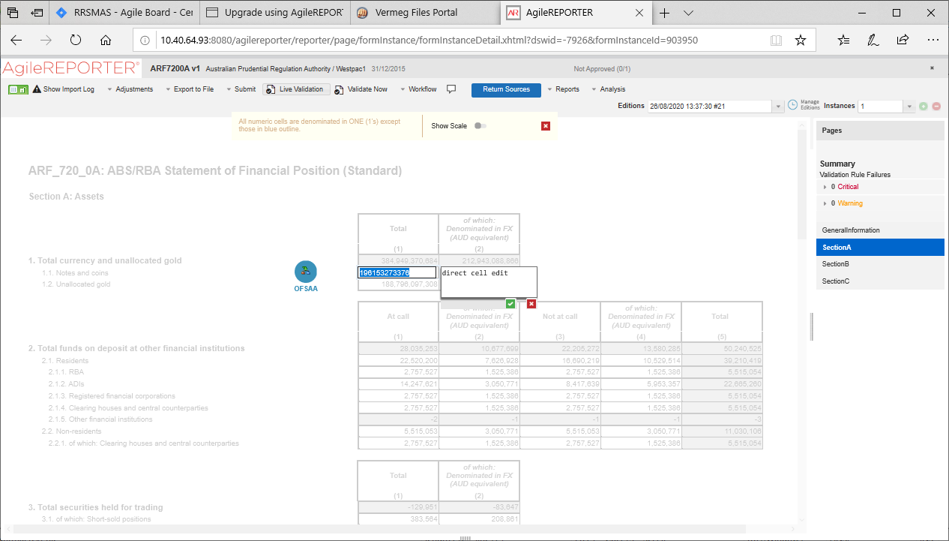Open a new browser tab
The height and width of the screenshot is (541, 949).
pos(664,13)
